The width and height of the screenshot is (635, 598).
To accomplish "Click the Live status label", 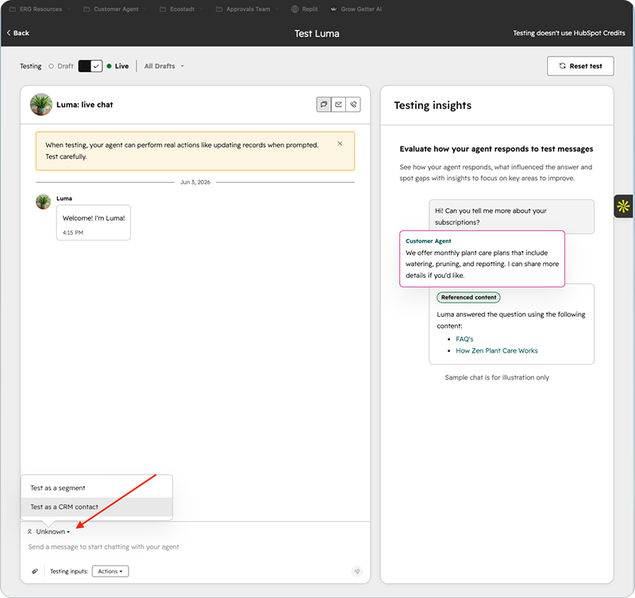I will pos(117,66).
